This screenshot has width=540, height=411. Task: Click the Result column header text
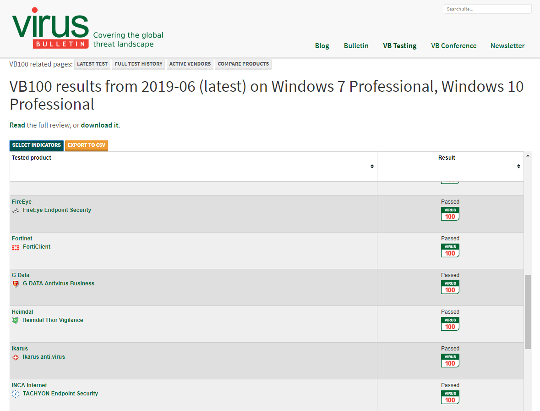click(446, 158)
